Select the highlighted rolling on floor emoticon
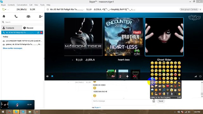The height and width of the screenshot is (114, 203). (x=152, y=82)
